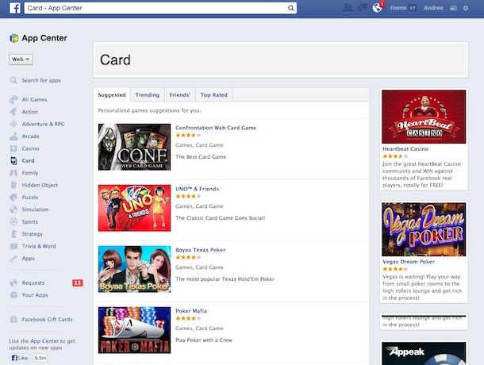Click the Card page heading
Image resolution: width=484 pixels, height=365 pixels.
(115, 60)
